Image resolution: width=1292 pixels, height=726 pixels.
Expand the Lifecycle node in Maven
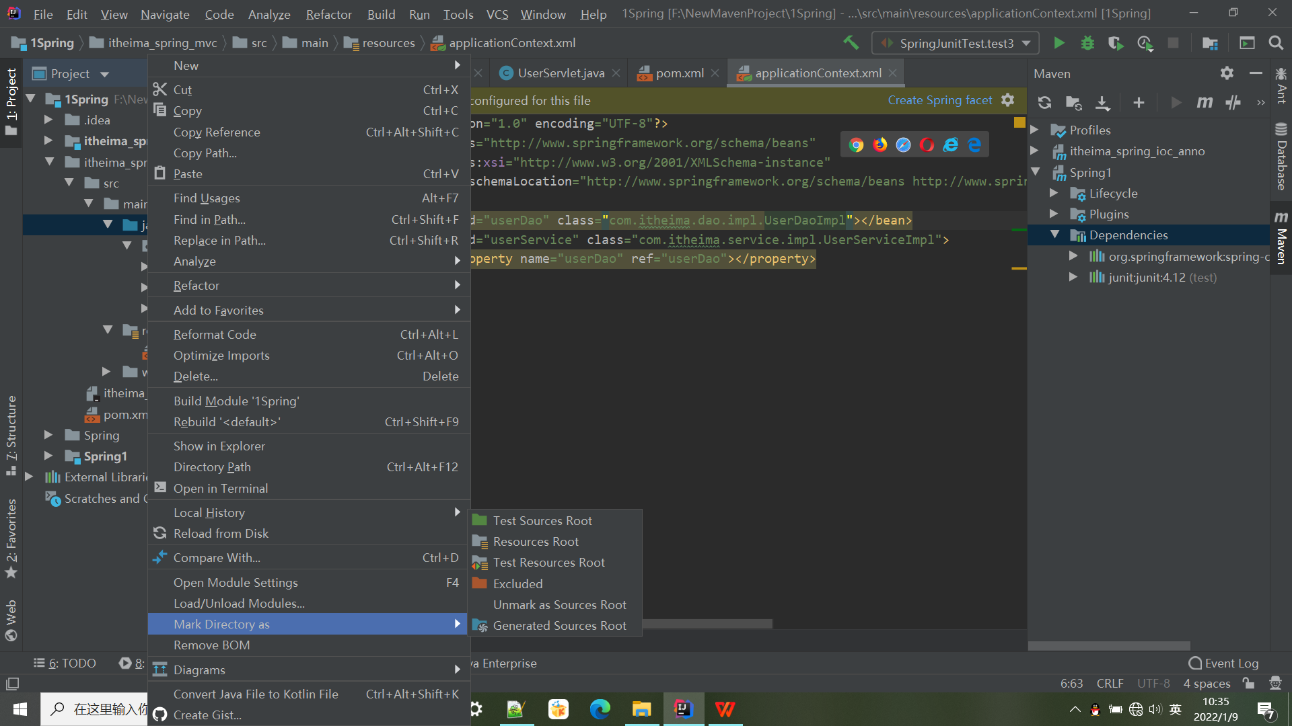pos(1054,194)
